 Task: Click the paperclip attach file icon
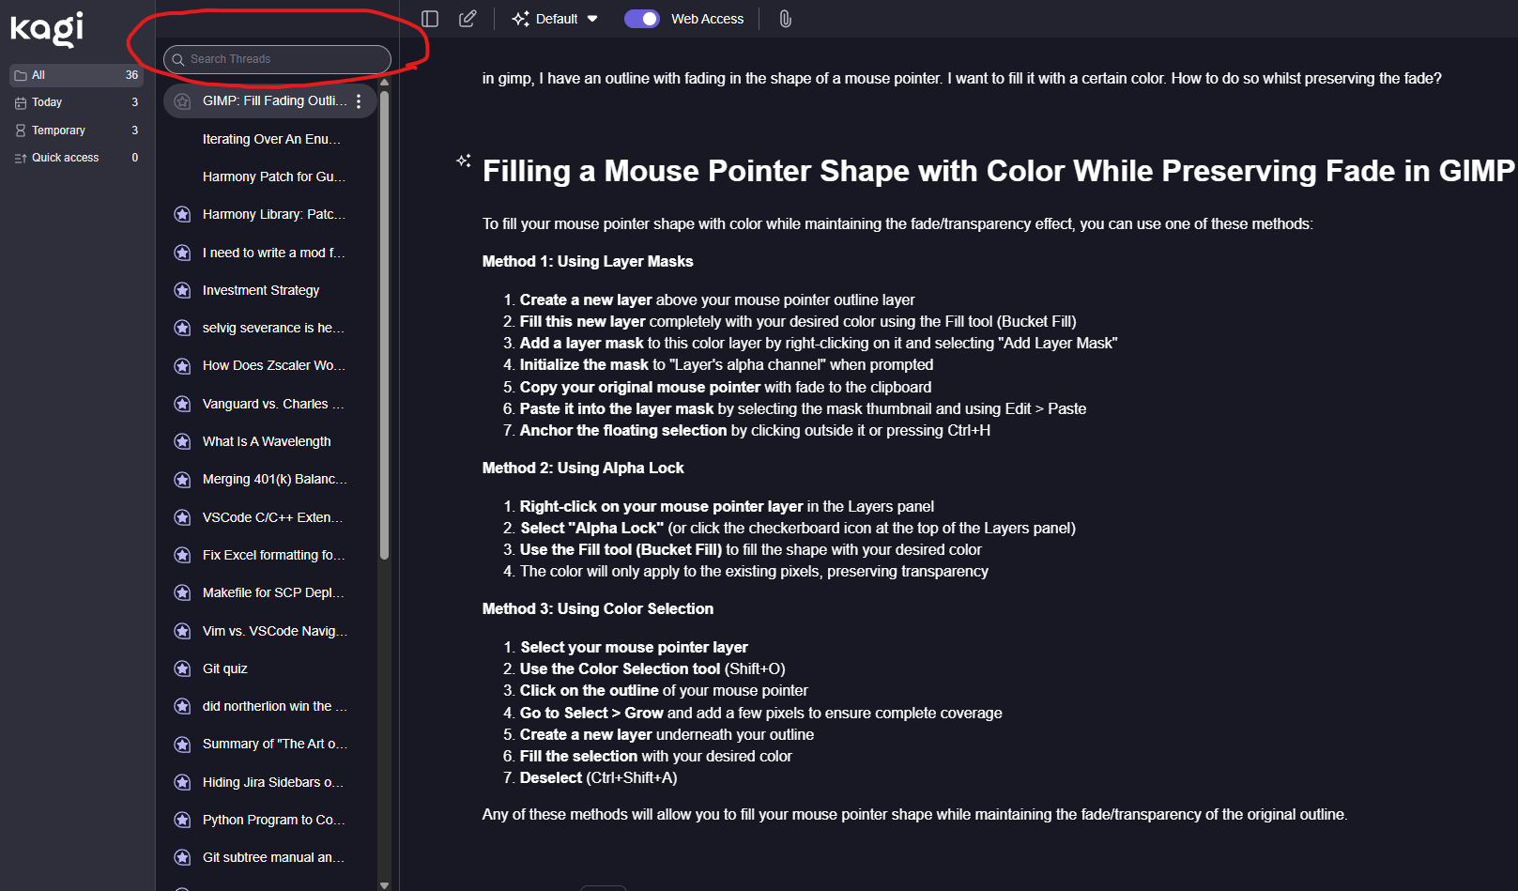(x=785, y=19)
